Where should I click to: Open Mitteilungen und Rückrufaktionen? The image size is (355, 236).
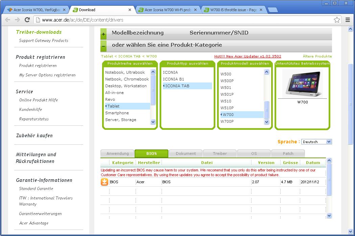click(x=36, y=158)
